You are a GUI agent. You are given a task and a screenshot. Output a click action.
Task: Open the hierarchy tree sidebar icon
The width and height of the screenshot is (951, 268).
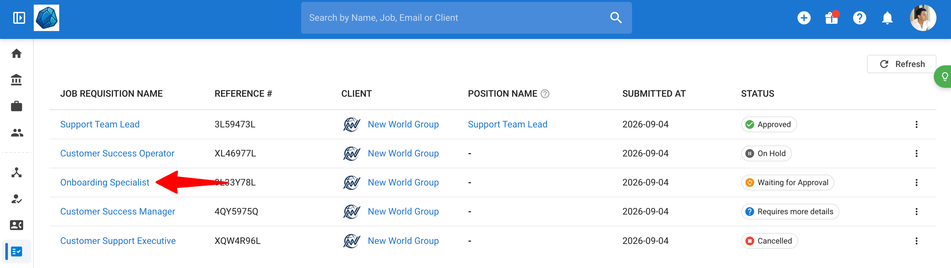17,172
